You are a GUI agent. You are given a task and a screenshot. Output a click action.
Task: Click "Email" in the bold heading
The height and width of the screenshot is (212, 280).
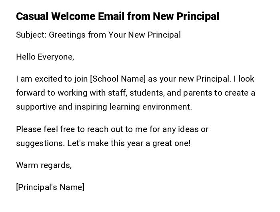coord(110,16)
